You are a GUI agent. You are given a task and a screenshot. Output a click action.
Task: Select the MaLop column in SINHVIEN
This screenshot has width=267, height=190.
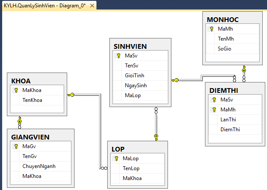coord(140,95)
